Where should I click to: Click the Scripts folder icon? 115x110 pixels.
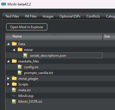(x=14, y=84)
